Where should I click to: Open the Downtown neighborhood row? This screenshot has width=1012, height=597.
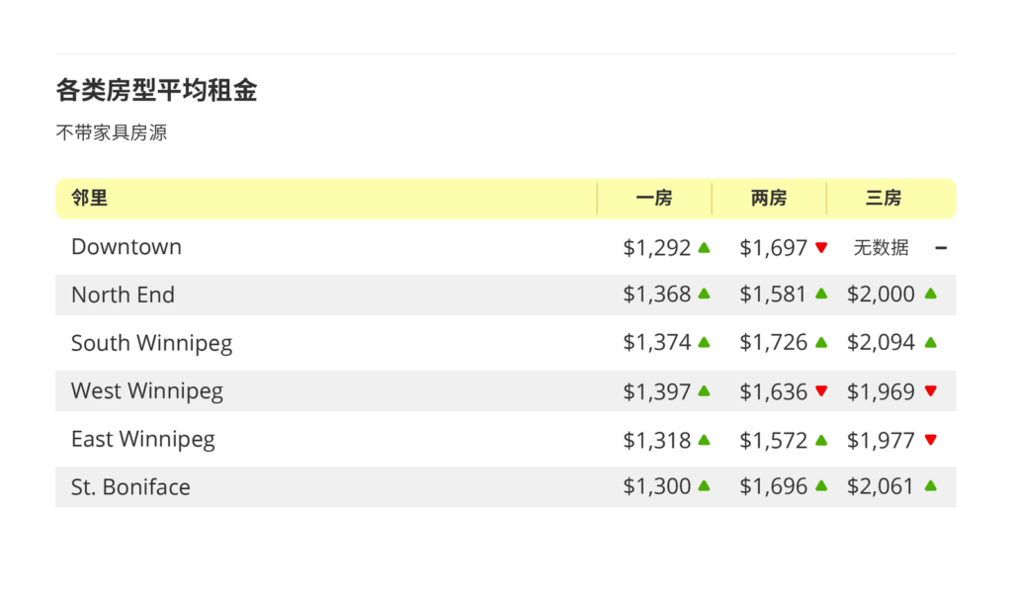tap(126, 247)
